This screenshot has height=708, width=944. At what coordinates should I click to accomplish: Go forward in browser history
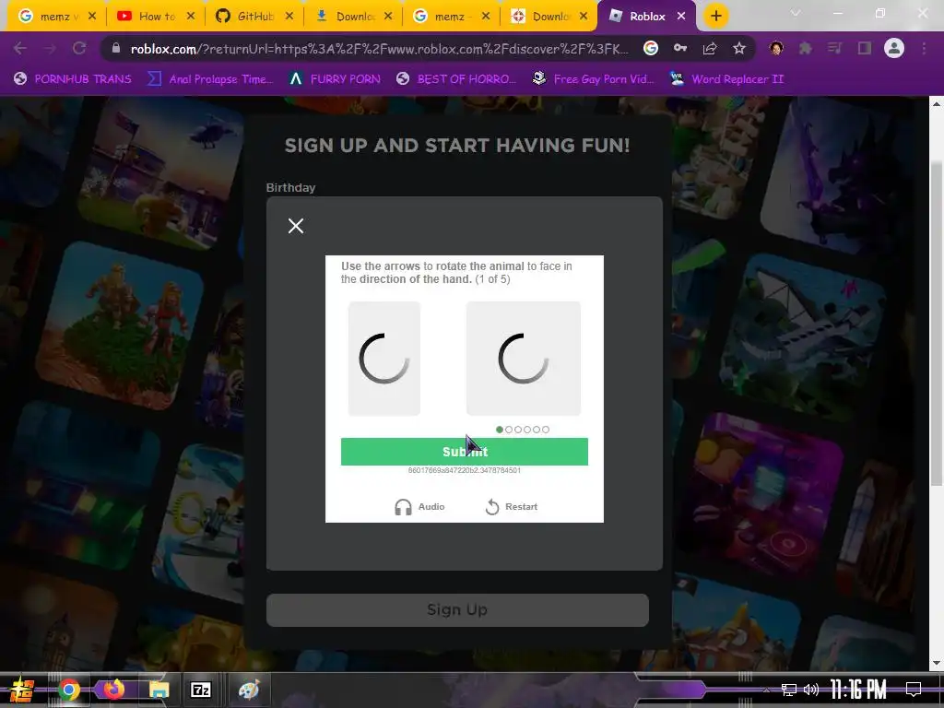click(x=50, y=48)
